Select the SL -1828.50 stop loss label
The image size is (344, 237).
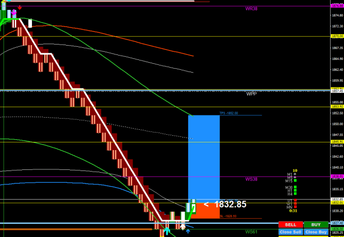tap(228, 216)
